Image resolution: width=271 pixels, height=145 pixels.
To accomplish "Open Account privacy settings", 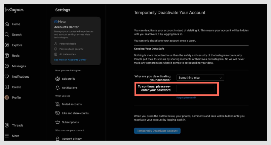I will [72, 139].
